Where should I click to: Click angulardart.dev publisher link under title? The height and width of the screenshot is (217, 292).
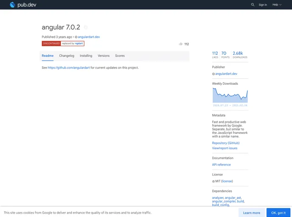(89, 37)
